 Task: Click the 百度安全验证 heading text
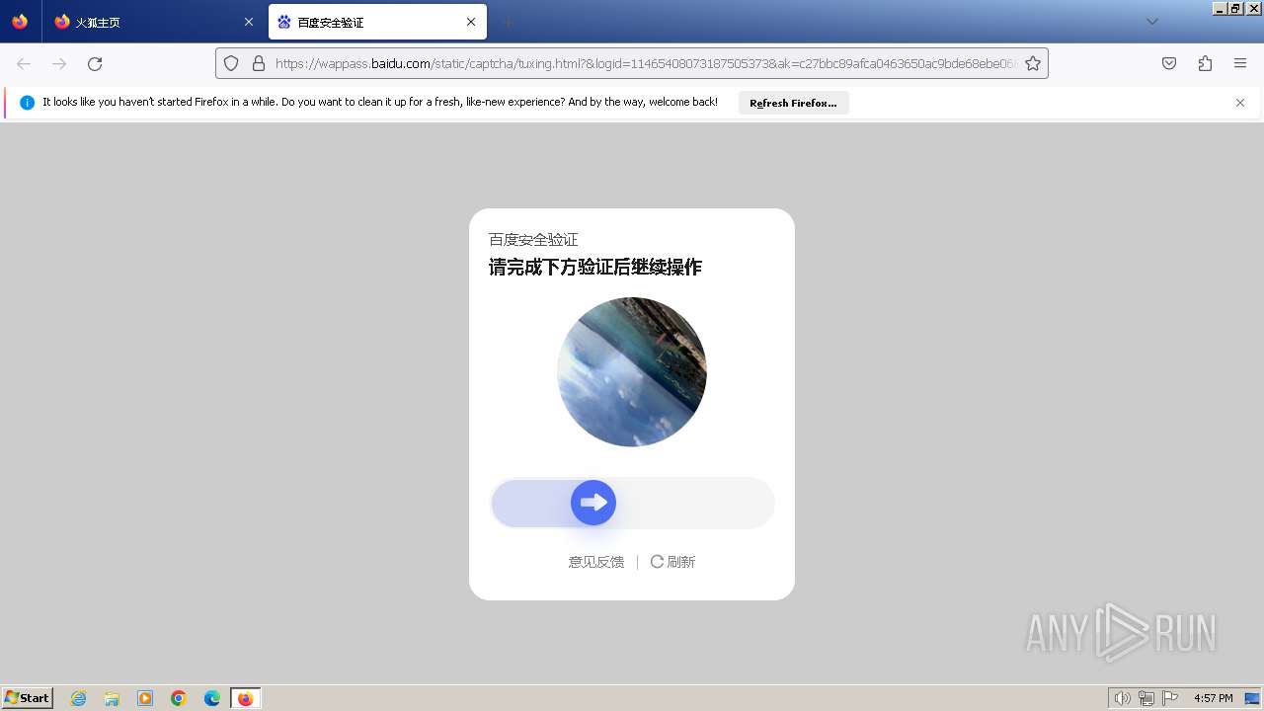tap(533, 240)
